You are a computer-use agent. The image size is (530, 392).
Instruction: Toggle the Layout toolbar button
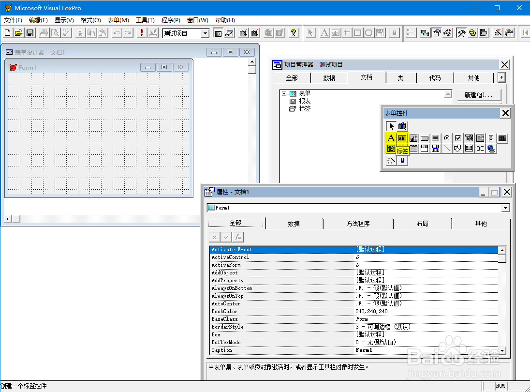coord(484,33)
